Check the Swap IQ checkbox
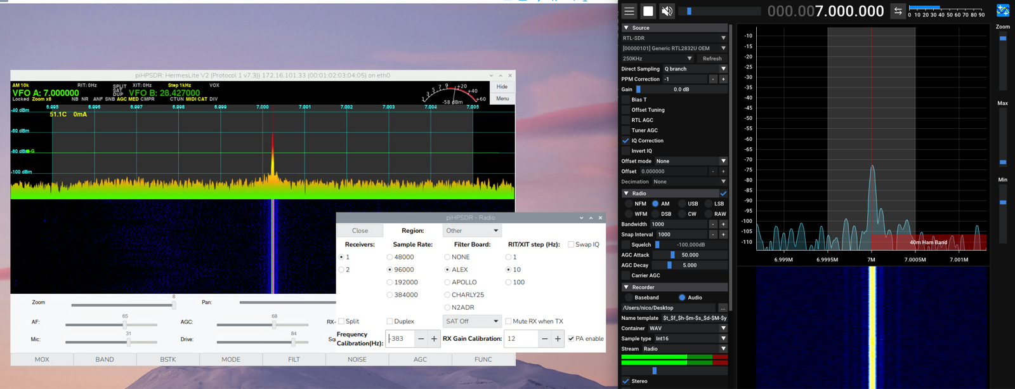 [571, 244]
